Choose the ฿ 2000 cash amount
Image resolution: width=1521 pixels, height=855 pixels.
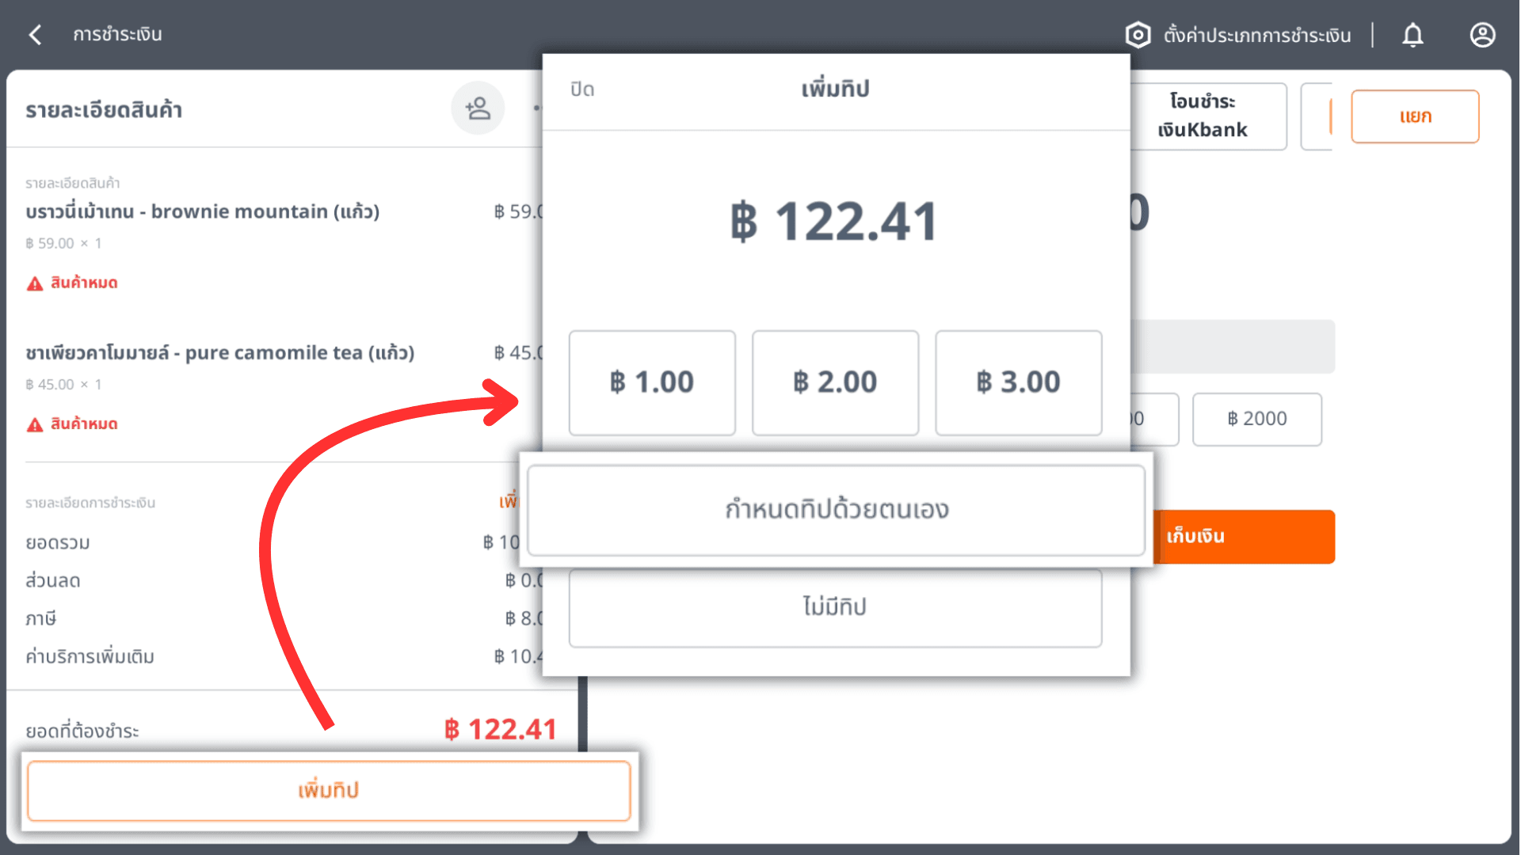click(1256, 419)
